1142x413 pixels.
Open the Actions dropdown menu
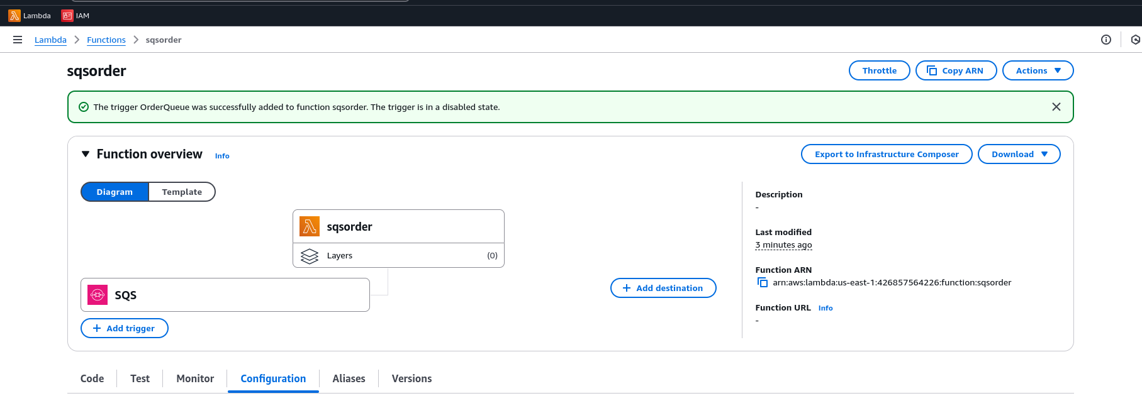[1038, 70]
